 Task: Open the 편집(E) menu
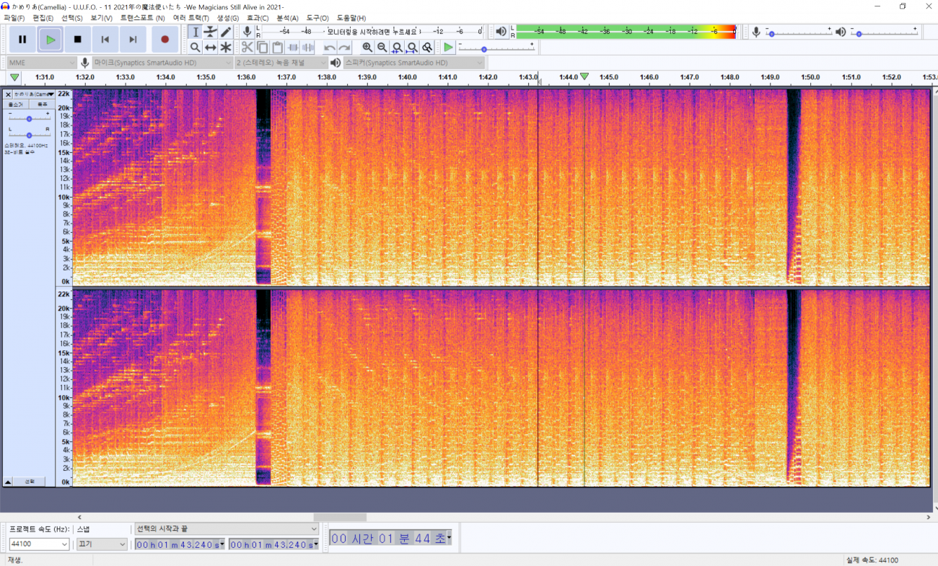(43, 17)
